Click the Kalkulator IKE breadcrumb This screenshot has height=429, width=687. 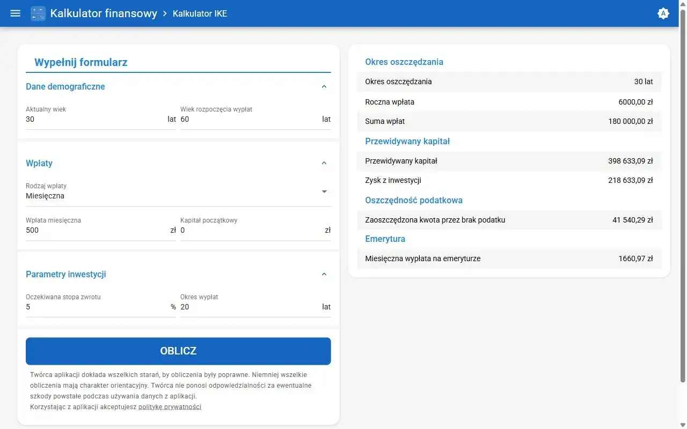click(x=200, y=13)
